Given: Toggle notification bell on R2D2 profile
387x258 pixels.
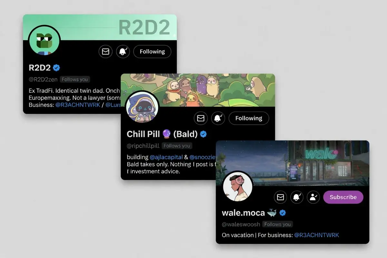Looking at the screenshot, I should 123,52.
